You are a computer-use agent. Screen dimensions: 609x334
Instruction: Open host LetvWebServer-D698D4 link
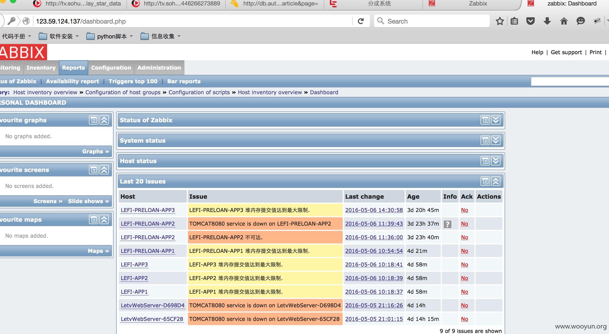coord(153,305)
